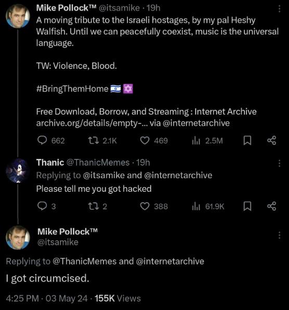Visit the @ThanicMemes profile handle in Thanic's header

pos(98,163)
